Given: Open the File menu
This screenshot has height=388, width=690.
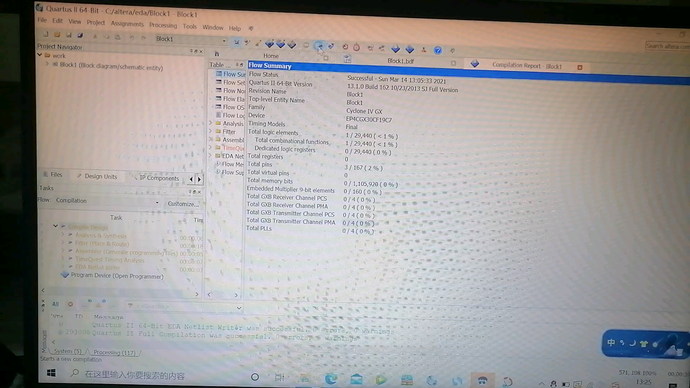Looking at the screenshot, I should pos(42,20).
